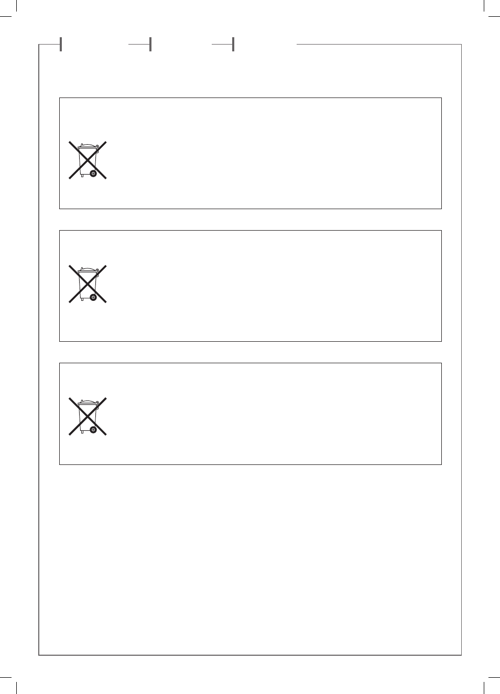Viewport: 500px width, 694px height.
Task: Click the empty area inside the second bordered box
Action: pyautogui.click(x=273, y=286)
